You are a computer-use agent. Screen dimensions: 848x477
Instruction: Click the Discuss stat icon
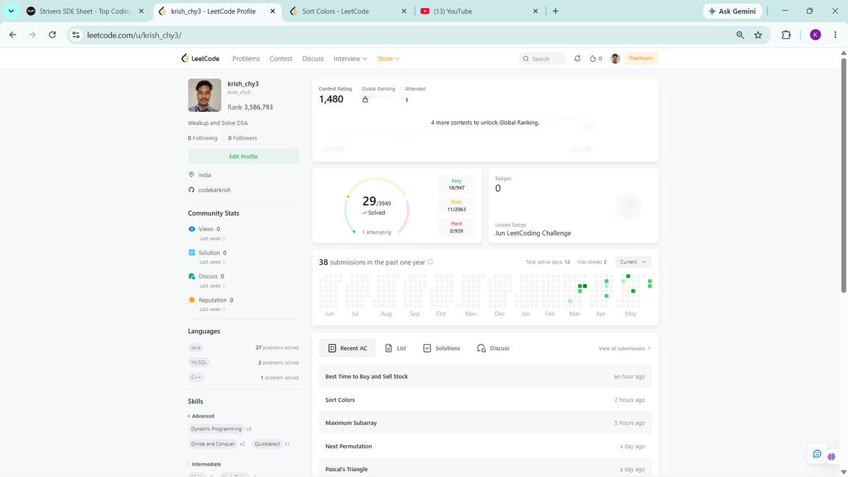192,276
